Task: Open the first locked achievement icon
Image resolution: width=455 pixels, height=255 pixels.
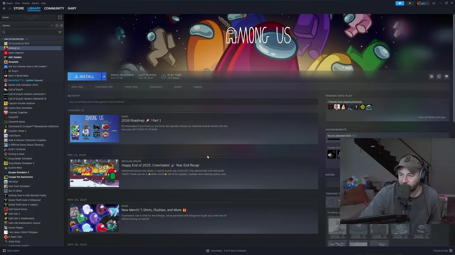Action: [x=332, y=154]
